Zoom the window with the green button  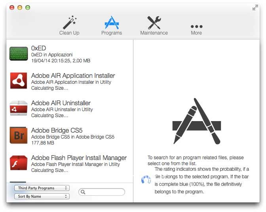pos(28,8)
